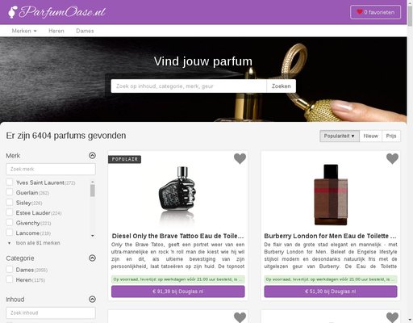Image resolution: width=413 pixels, height=323 pixels.
Task: Open the Heren navigation item
Action: pyautogui.click(x=56, y=31)
